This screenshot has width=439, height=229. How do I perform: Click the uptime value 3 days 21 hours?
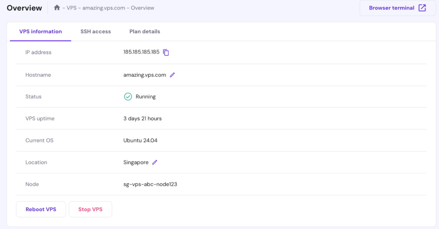pyautogui.click(x=142, y=118)
